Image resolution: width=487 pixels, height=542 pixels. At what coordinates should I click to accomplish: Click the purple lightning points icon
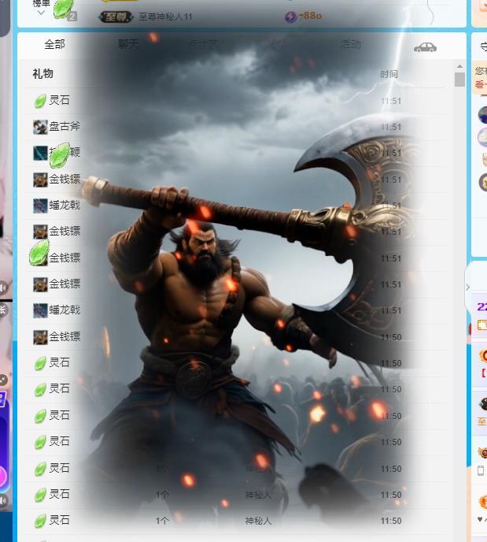click(x=290, y=17)
